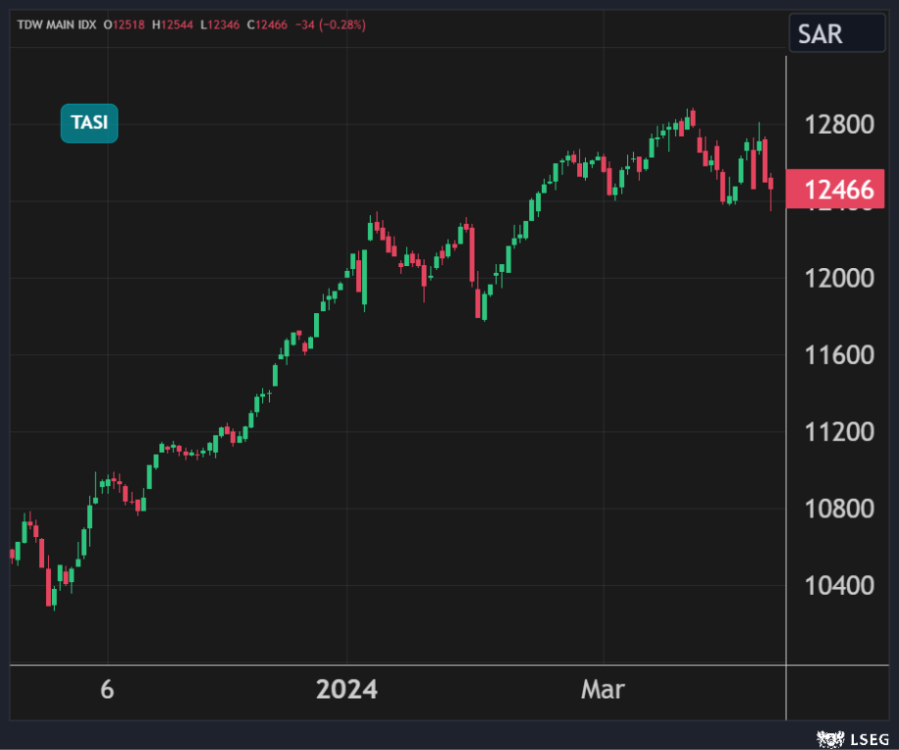Image resolution: width=899 pixels, height=750 pixels.
Task: Click the TASI badge on chart
Action: [89, 124]
